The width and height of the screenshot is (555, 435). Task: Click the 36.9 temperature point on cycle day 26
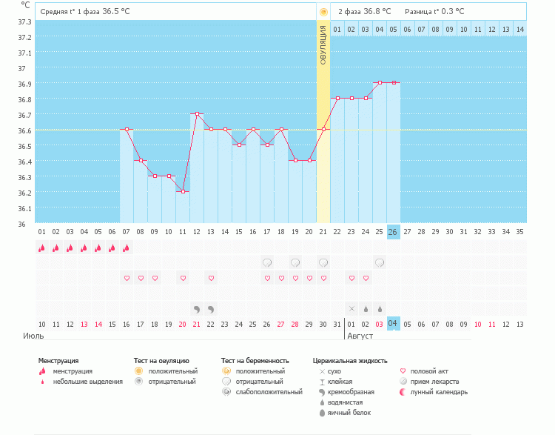point(394,83)
